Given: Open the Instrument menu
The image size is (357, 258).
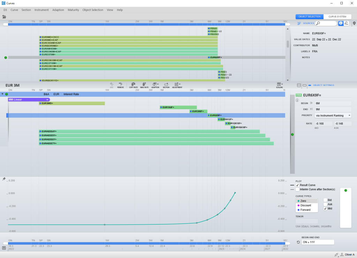Looking at the screenshot, I should [x=41, y=10].
